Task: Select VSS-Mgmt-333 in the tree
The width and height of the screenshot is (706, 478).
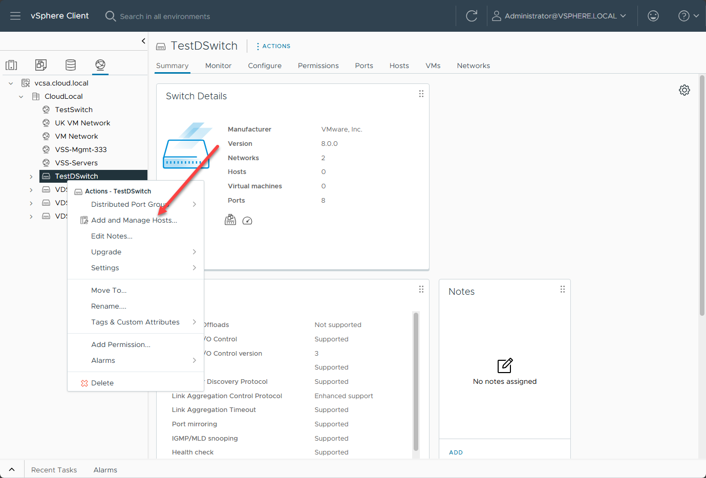Action: (x=81, y=149)
